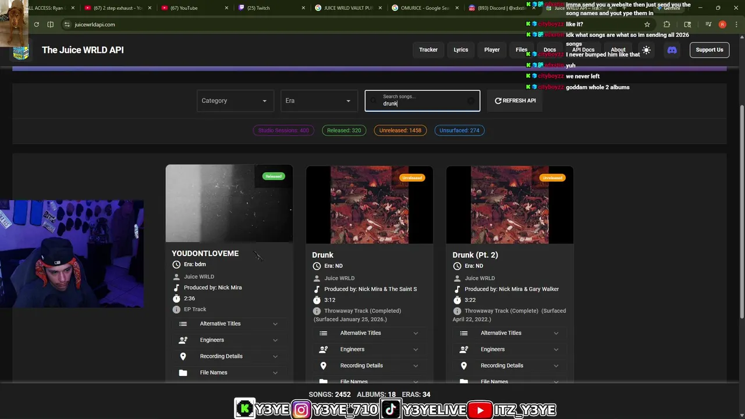
Task: Reload the page with browser refresh icon
Action: tap(36, 24)
